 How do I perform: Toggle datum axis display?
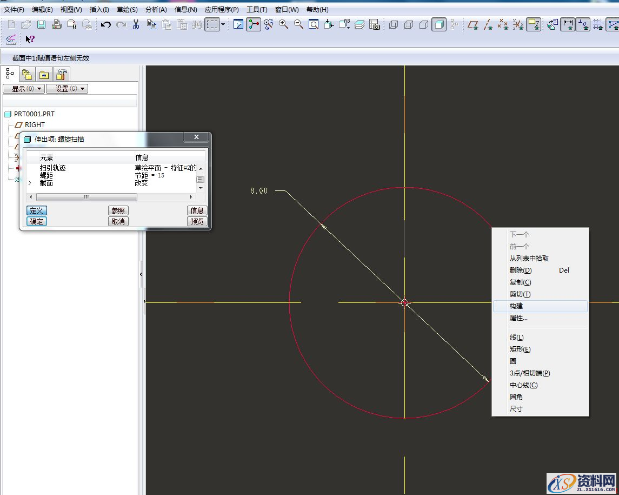(x=488, y=24)
